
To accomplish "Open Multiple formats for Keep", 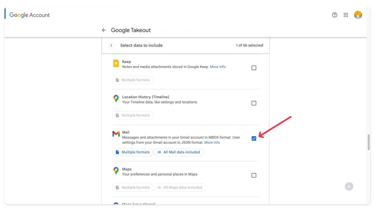I will click(133, 80).
